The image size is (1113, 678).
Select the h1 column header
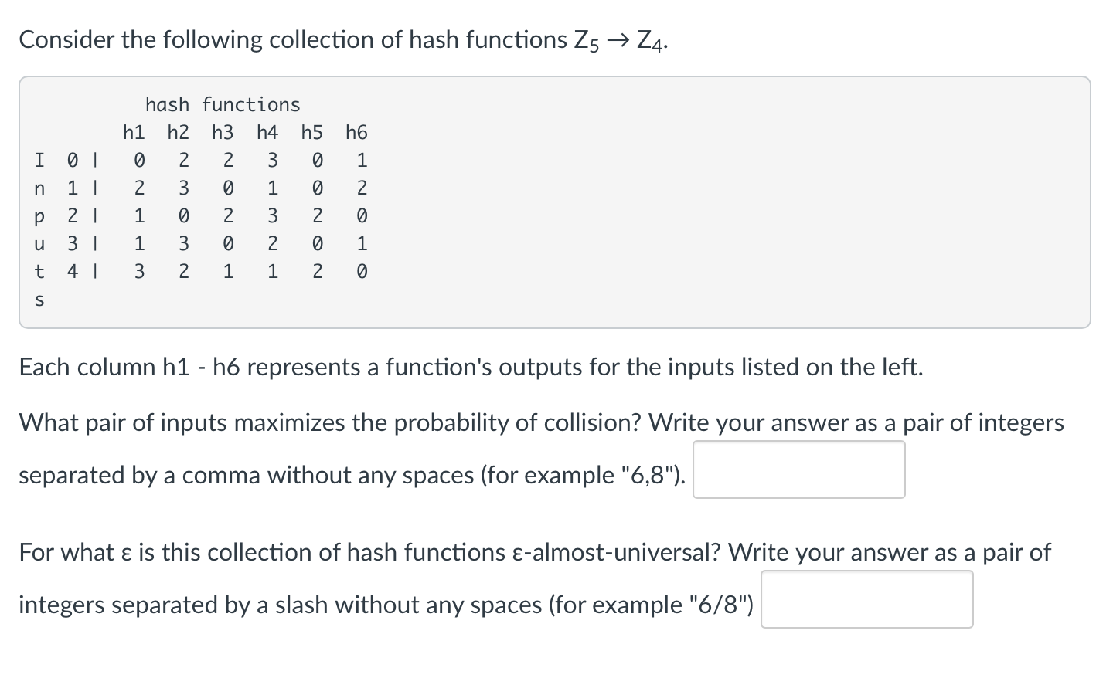click(x=134, y=132)
